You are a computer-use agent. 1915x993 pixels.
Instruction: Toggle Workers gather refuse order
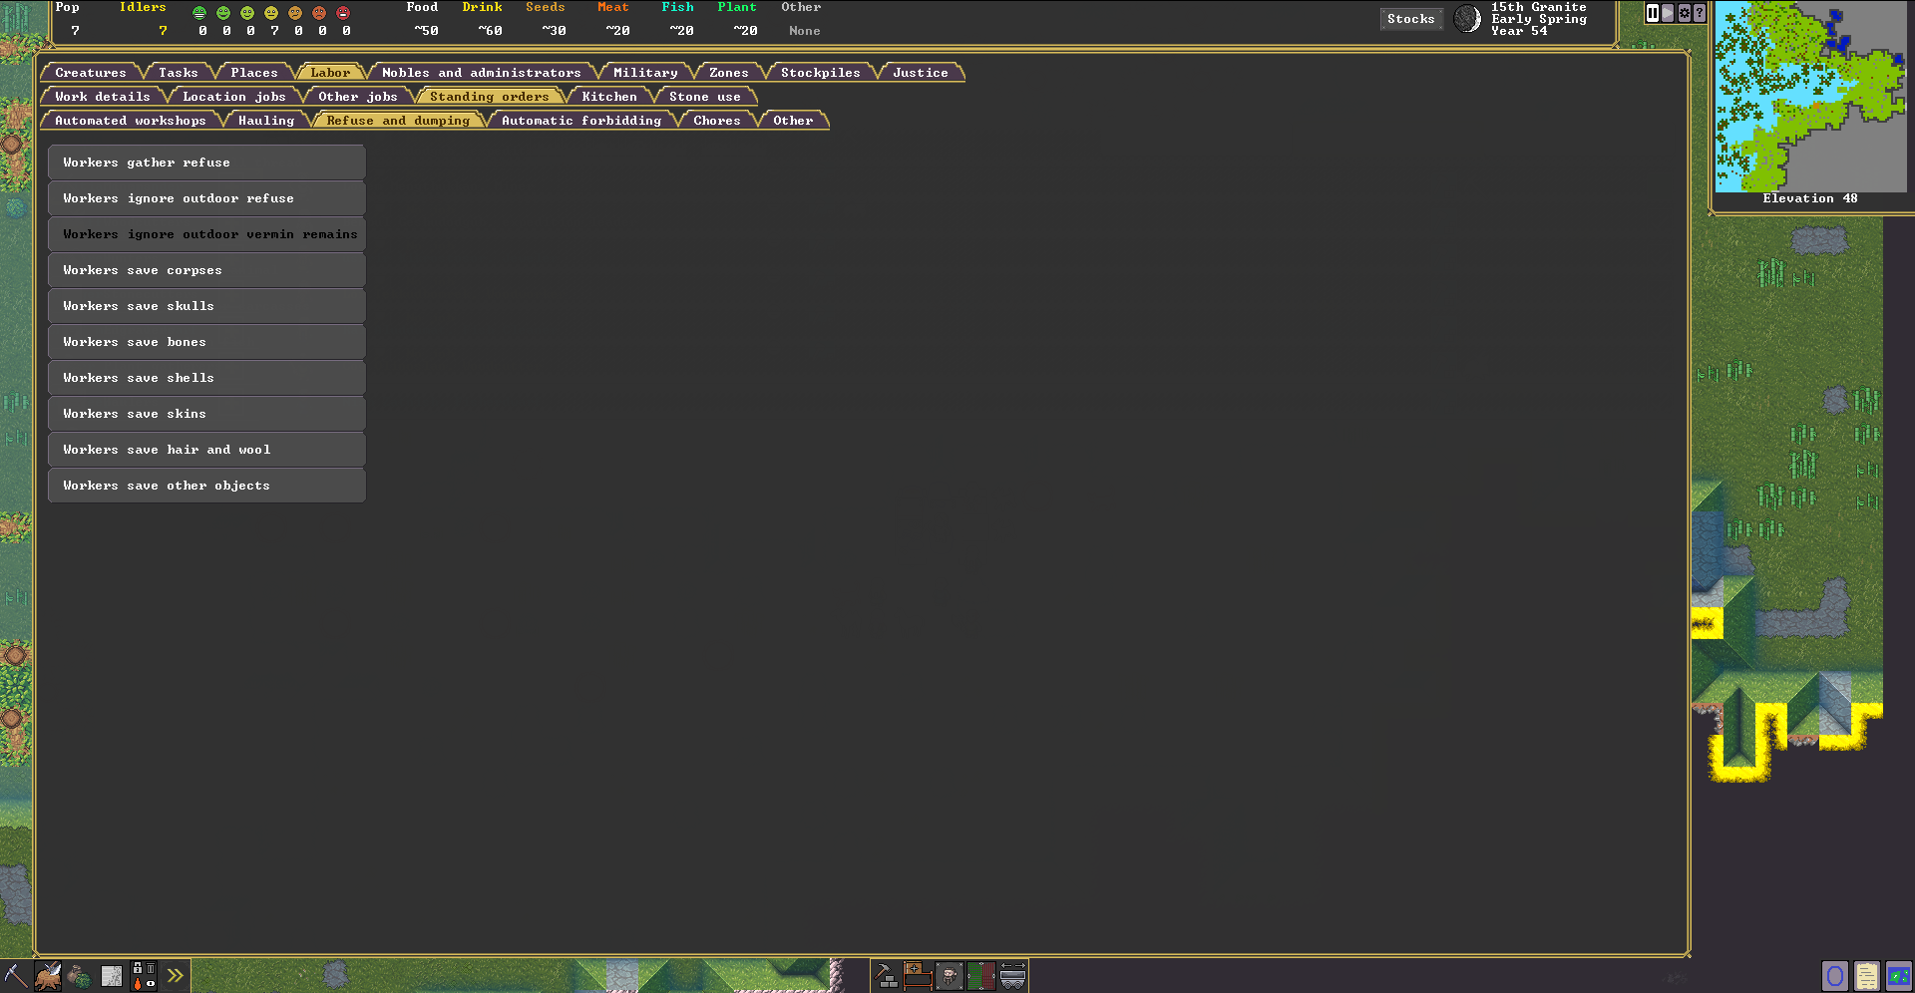[206, 163]
